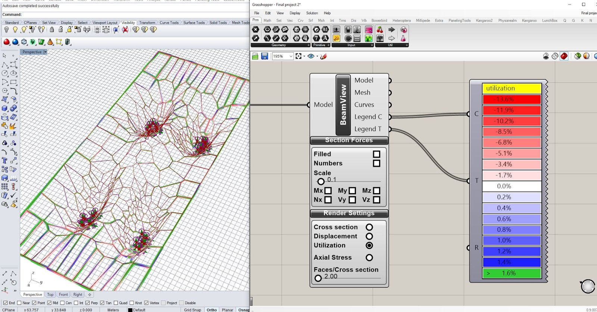Open the Solution menu in Grasshopper
This screenshot has width=597, height=312.
point(312,13)
